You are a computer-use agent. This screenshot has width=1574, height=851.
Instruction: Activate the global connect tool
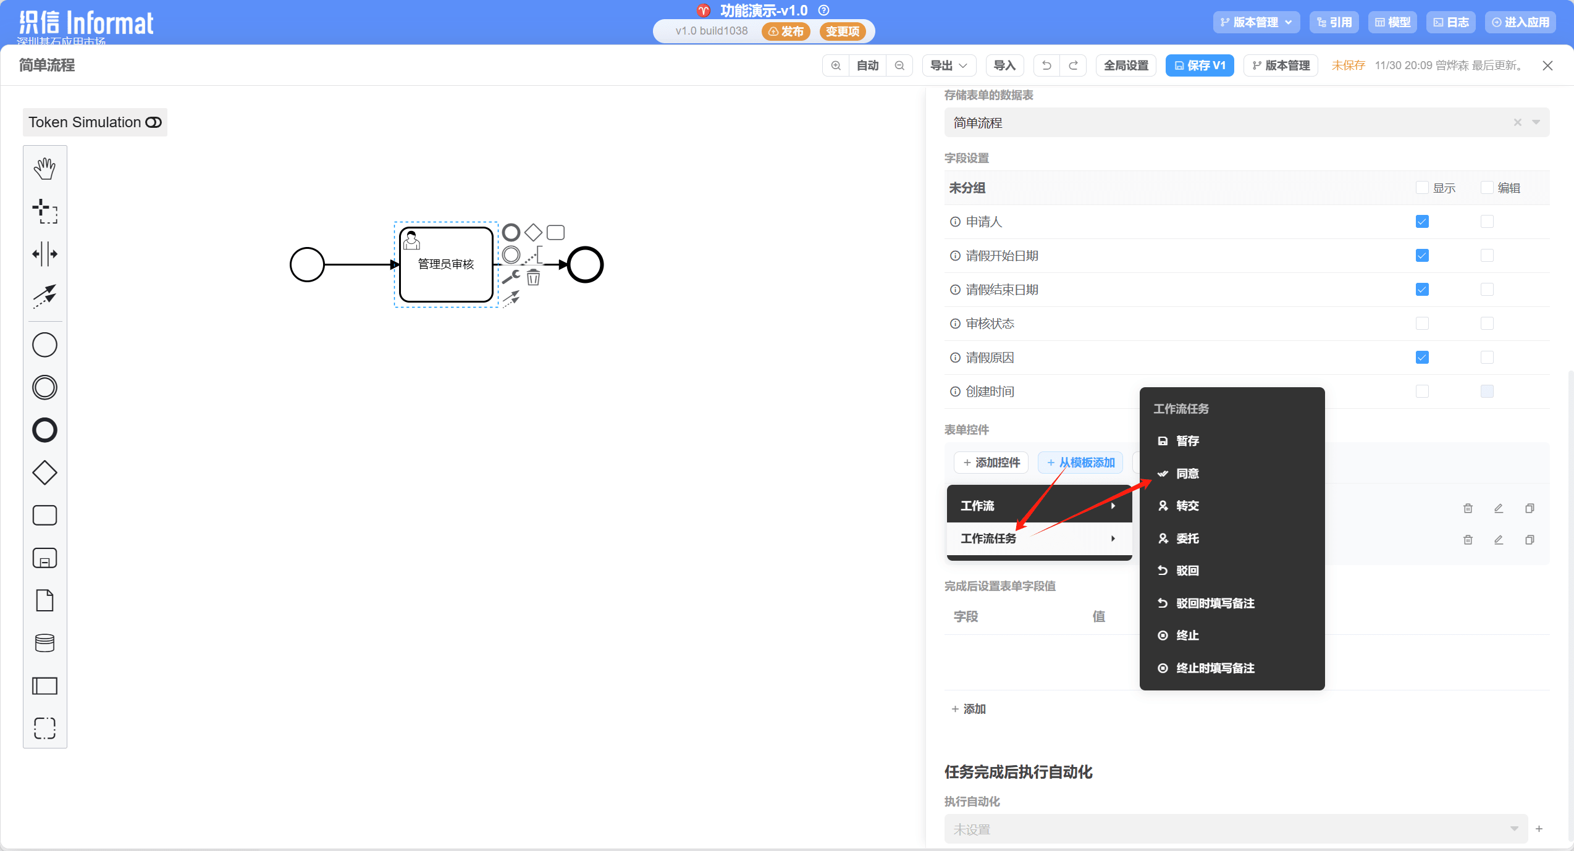coord(44,296)
